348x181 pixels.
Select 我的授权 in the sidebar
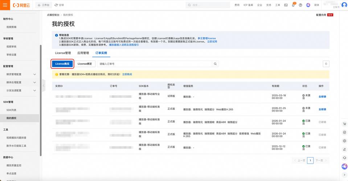(20, 118)
